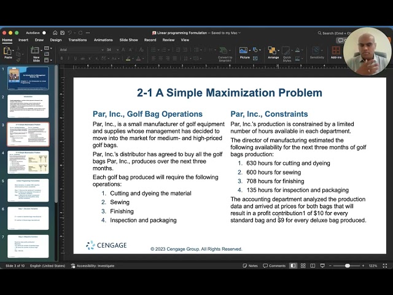Pick text highlight color

(128, 58)
